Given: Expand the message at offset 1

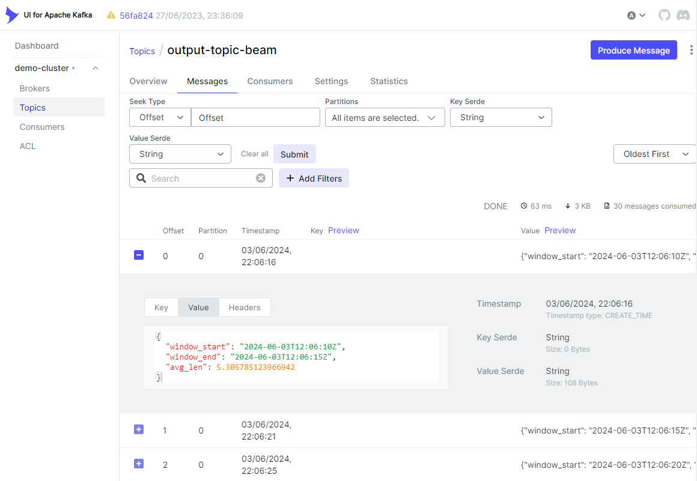Looking at the screenshot, I should pyautogui.click(x=139, y=429).
